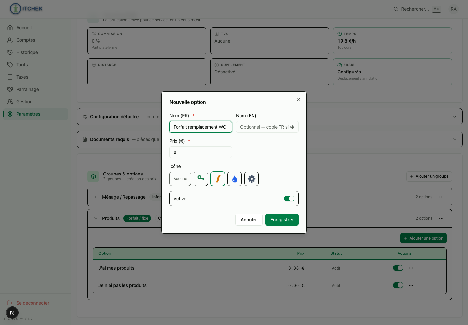The height and width of the screenshot is (325, 468).
Task: Open actions menu for J'ai mes produits
Action: [x=411, y=268]
